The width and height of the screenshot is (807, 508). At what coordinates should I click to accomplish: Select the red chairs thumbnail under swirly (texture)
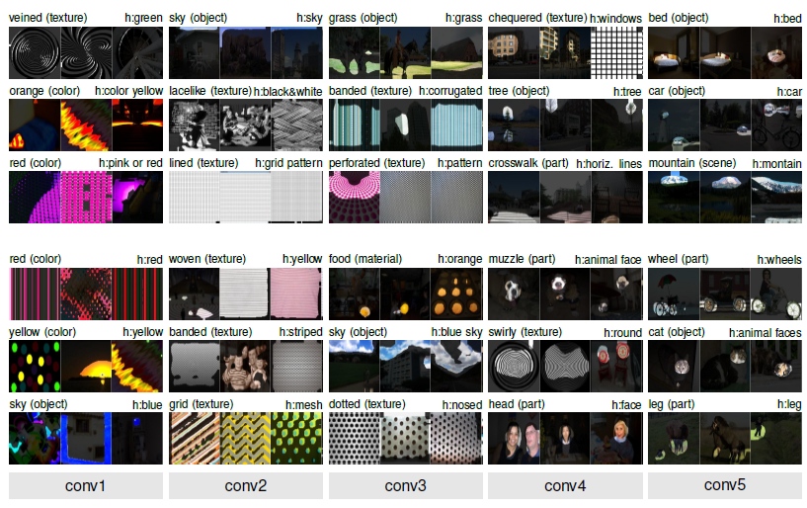click(x=616, y=367)
